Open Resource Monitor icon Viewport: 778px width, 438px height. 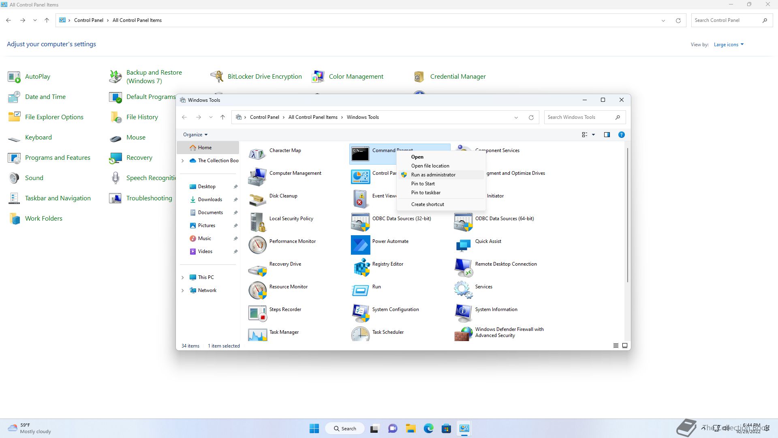tap(257, 290)
